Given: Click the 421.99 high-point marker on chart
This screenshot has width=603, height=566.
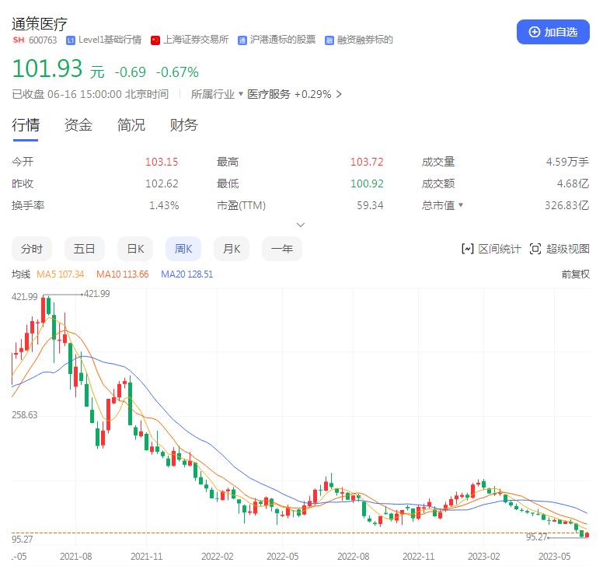Looking at the screenshot, I should 96,294.
